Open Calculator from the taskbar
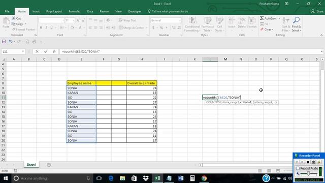This screenshot has height=183, width=325. pyautogui.click(x=192, y=178)
